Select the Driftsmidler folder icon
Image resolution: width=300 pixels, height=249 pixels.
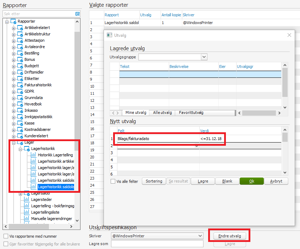pos(20,72)
